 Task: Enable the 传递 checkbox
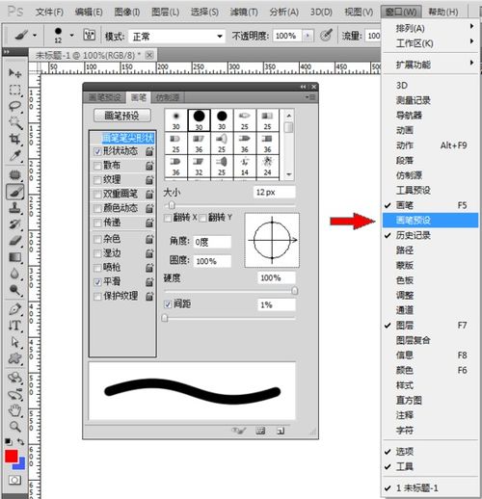click(x=97, y=223)
